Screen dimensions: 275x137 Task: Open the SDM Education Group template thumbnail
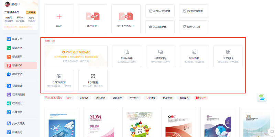(x=98, y=122)
